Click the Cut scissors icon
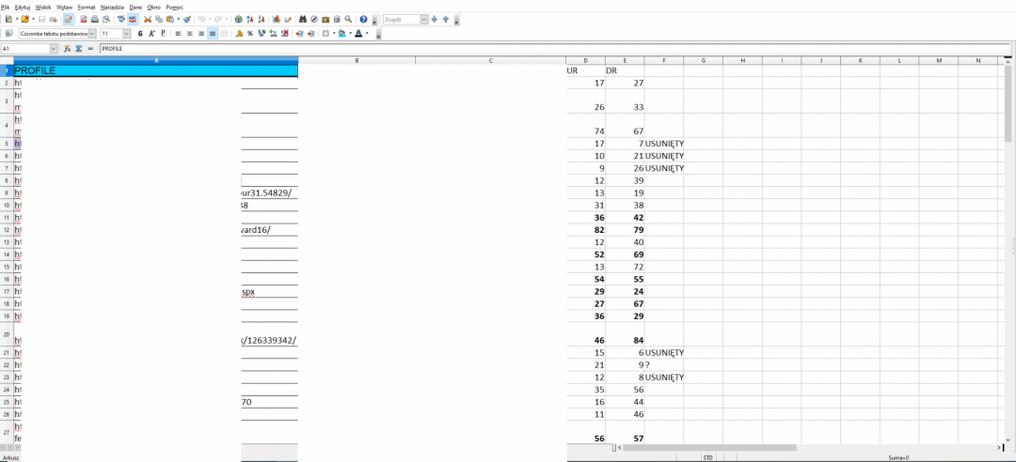 [x=148, y=19]
